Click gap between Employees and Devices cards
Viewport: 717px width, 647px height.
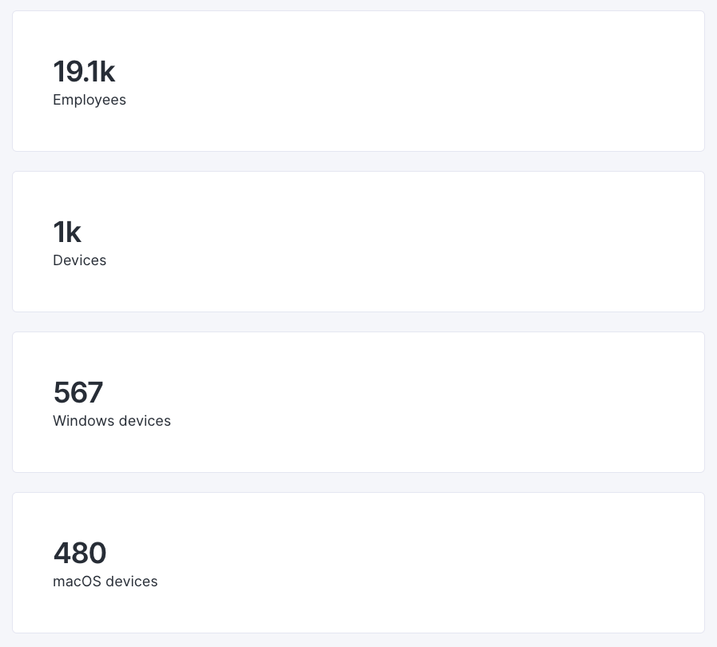point(358,161)
